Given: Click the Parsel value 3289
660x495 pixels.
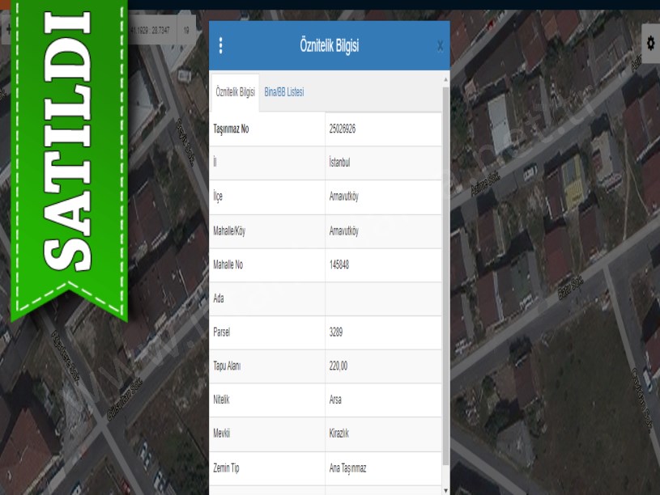Looking at the screenshot, I should pos(338,332).
